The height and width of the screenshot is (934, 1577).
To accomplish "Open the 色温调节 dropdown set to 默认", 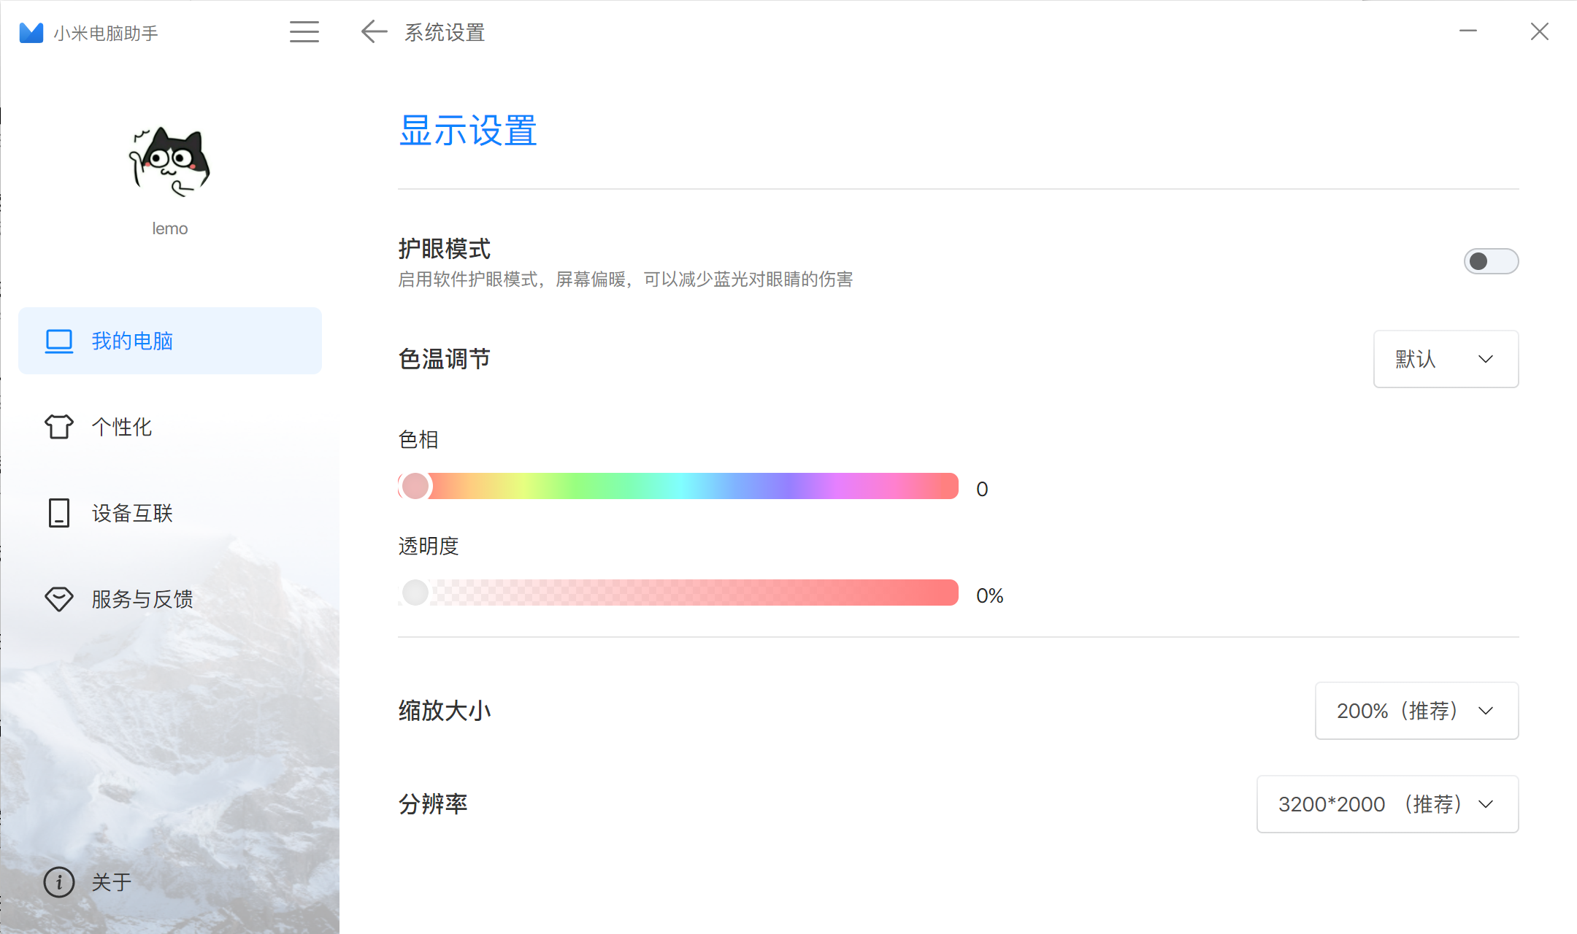I will tap(1446, 359).
